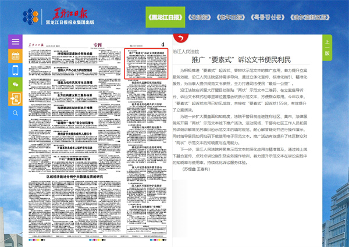The height and width of the screenshot is (247, 349).
Task: Open article 打造绿色品牌实现双赢局面
Action: click(x=147, y=83)
